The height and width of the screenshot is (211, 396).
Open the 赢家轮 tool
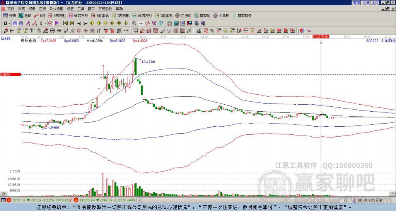pos(202,15)
